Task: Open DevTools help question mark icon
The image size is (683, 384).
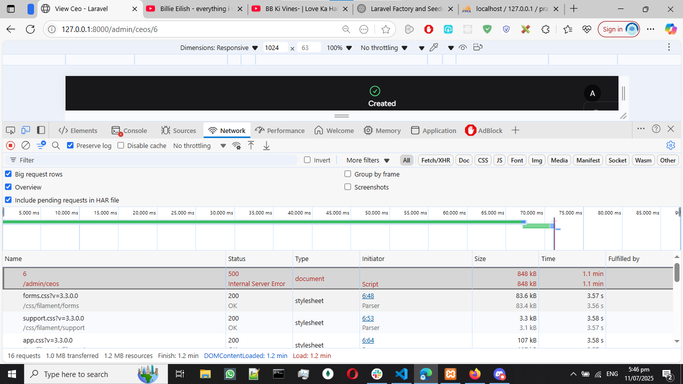Action: (656, 129)
